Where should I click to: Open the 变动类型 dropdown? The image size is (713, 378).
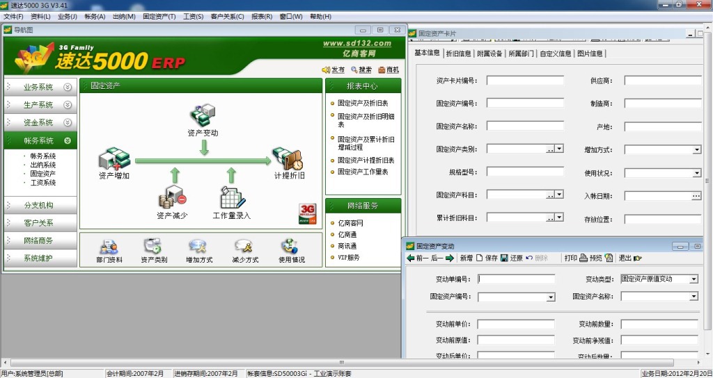click(x=694, y=279)
